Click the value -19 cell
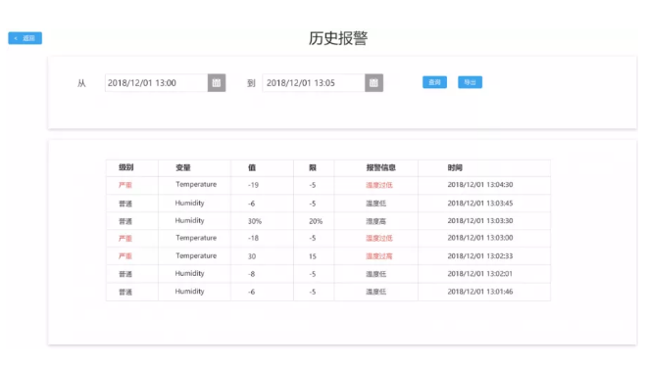 (253, 185)
